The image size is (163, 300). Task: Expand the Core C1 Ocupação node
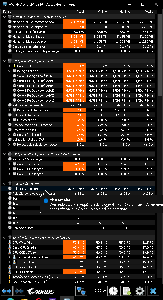9,169
